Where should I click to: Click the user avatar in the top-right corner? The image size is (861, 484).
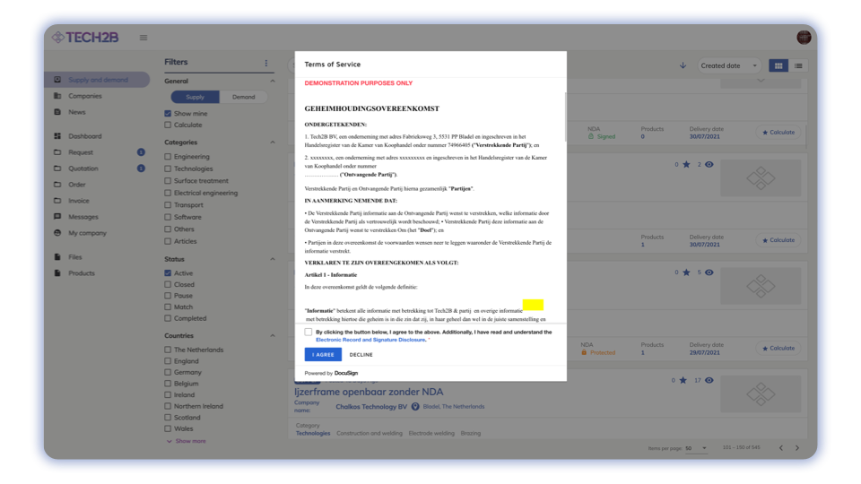click(x=803, y=38)
